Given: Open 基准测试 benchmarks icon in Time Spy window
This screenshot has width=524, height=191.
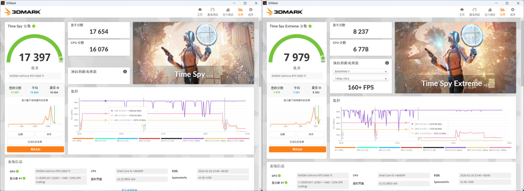Looking at the screenshot, I should tap(212, 11).
